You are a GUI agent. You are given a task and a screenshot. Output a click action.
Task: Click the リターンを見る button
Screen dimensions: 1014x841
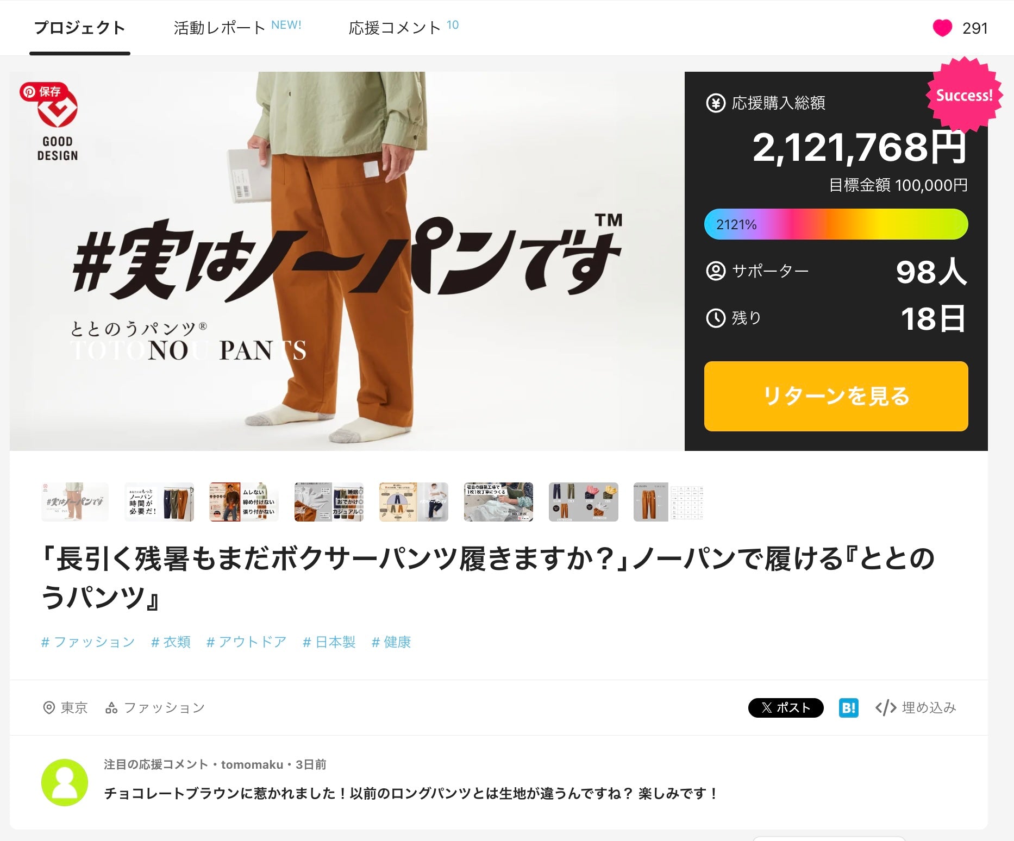[836, 396]
